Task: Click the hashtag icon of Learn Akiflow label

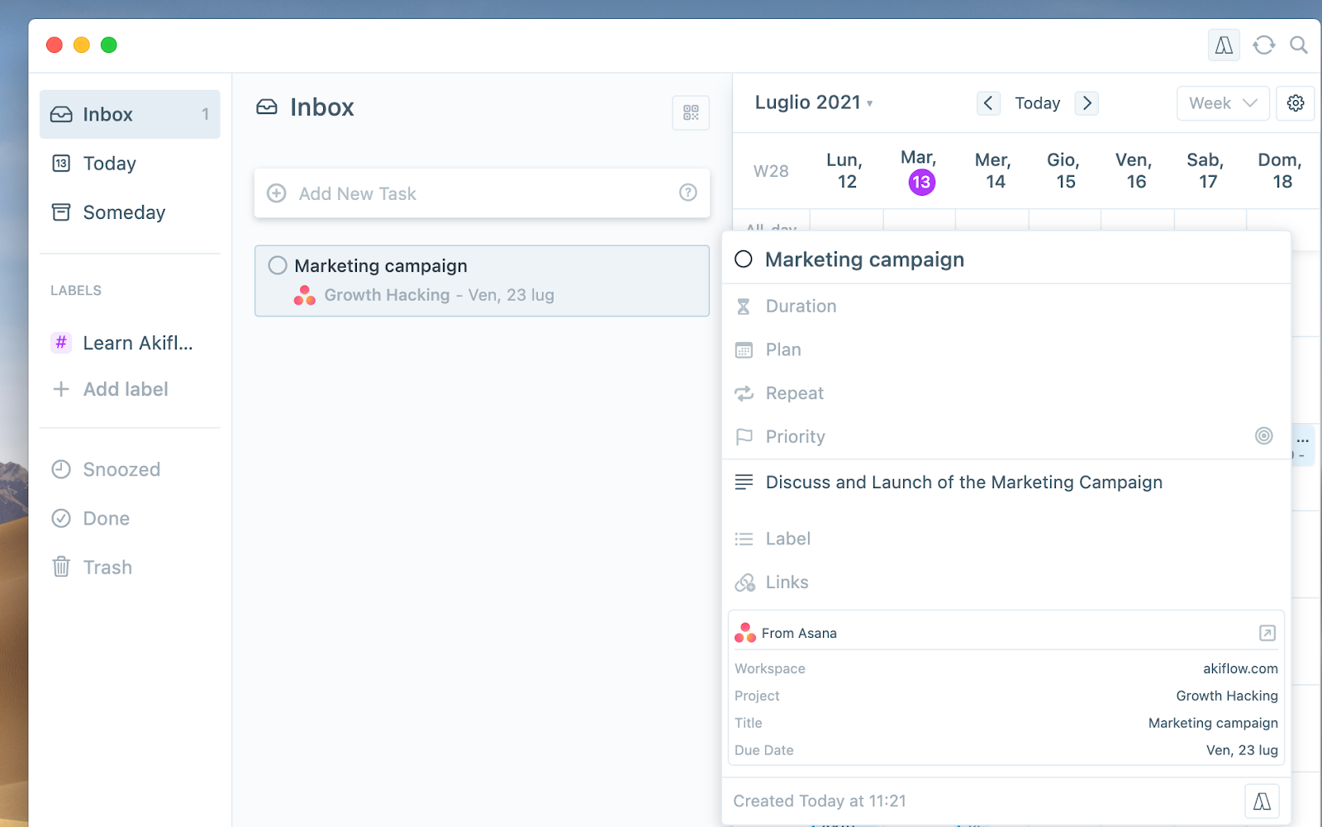Action: click(61, 342)
